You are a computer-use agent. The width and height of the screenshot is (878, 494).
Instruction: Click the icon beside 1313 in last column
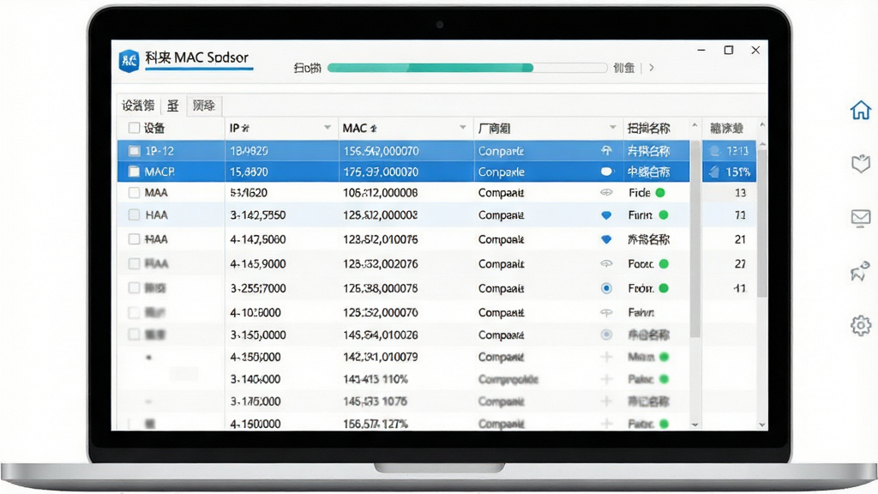tap(714, 151)
